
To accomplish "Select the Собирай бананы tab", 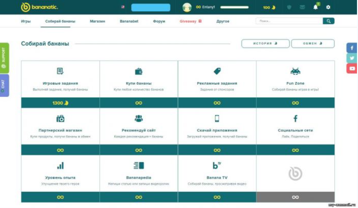I will coord(60,21).
